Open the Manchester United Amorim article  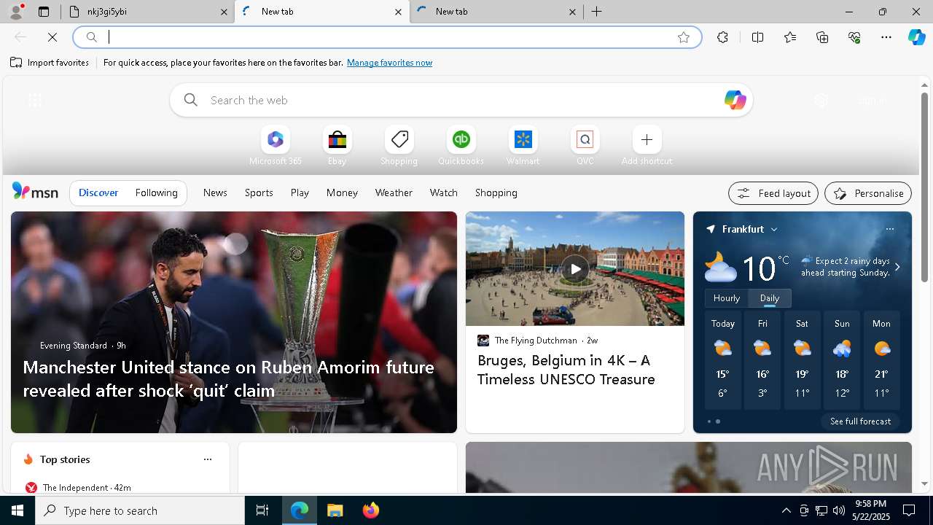(228, 378)
